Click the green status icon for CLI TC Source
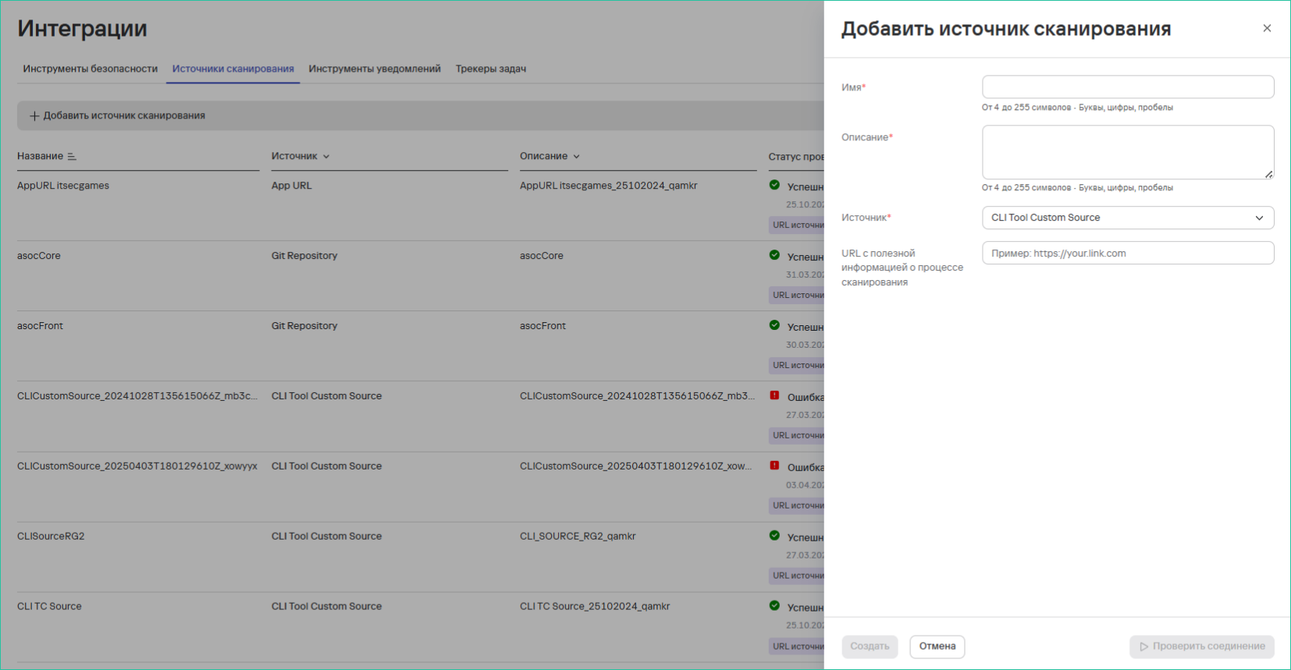The width and height of the screenshot is (1291, 670). pyautogui.click(x=774, y=606)
